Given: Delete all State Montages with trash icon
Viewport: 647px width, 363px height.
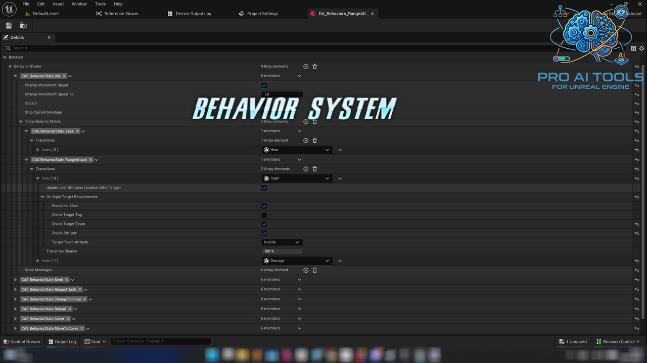Looking at the screenshot, I should [314, 270].
